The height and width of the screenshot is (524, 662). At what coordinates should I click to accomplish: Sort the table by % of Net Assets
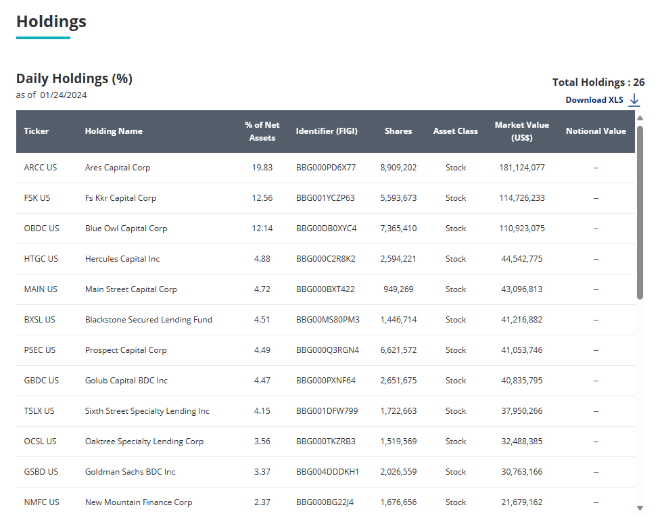pos(262,131)
